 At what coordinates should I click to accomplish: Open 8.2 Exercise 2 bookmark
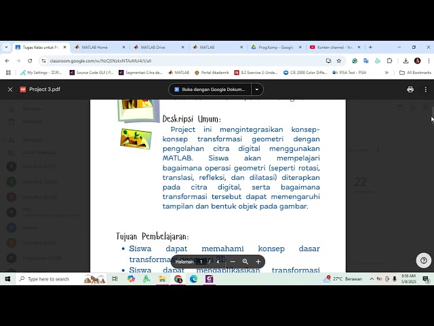pyautogui.click(x=256, y=73)
